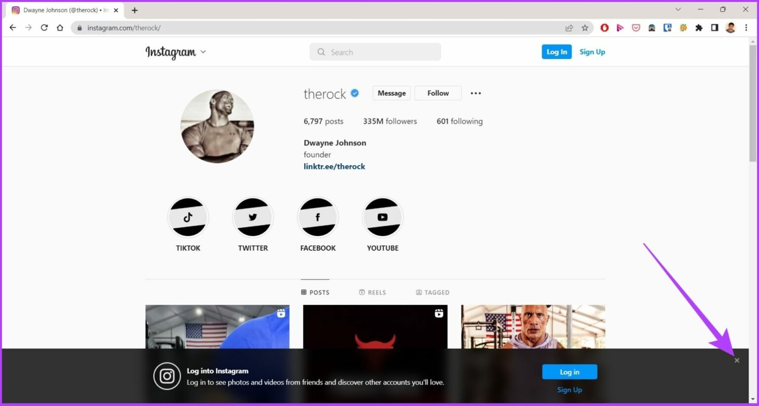Open the Facebook highlight icon
759x406 pixels.
[318, 217]
